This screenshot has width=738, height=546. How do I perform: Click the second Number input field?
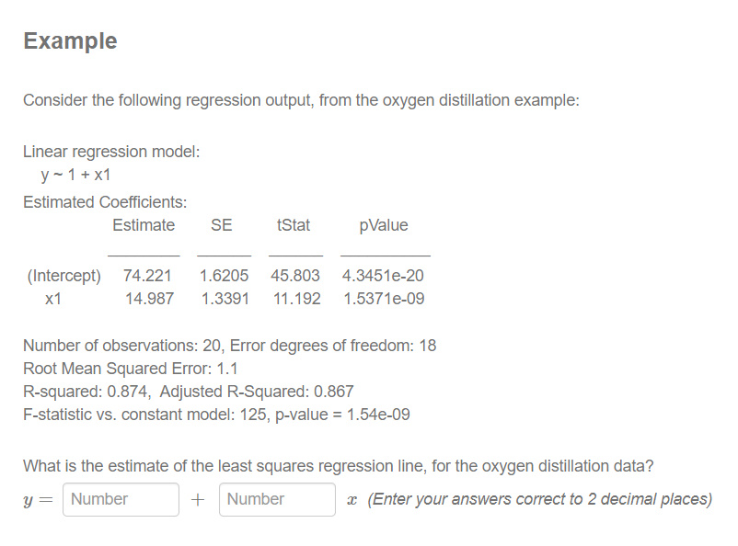click(277, 499)
